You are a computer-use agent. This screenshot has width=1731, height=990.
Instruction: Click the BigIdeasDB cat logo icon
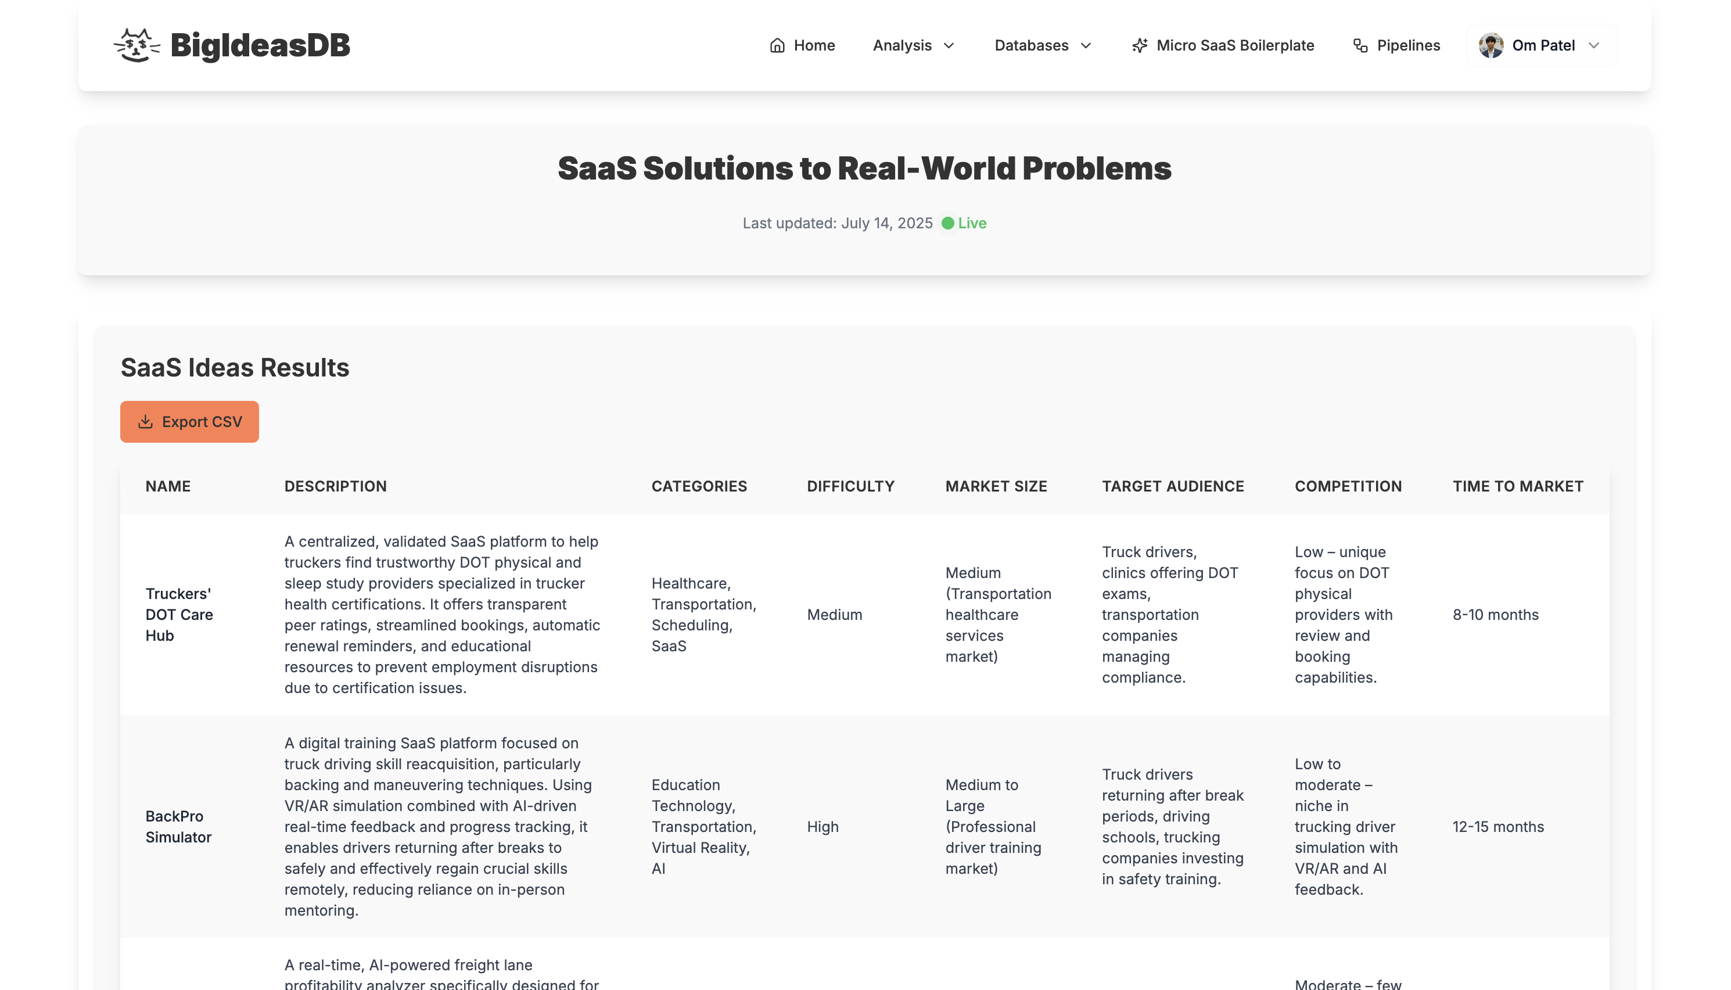tap(137, 45)
